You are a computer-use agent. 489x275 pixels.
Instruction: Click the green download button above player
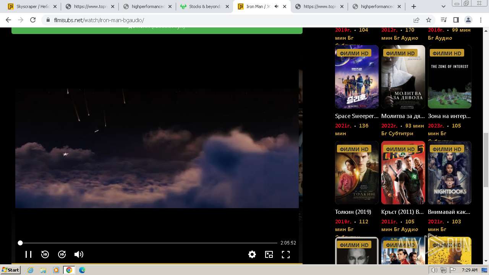pos(157,31)
